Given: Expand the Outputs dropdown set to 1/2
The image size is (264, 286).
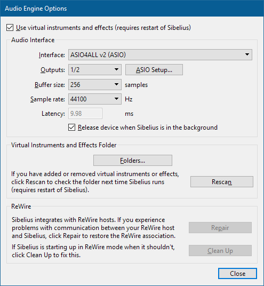Looking at the screenshot, I should click(x=95, y=70).
